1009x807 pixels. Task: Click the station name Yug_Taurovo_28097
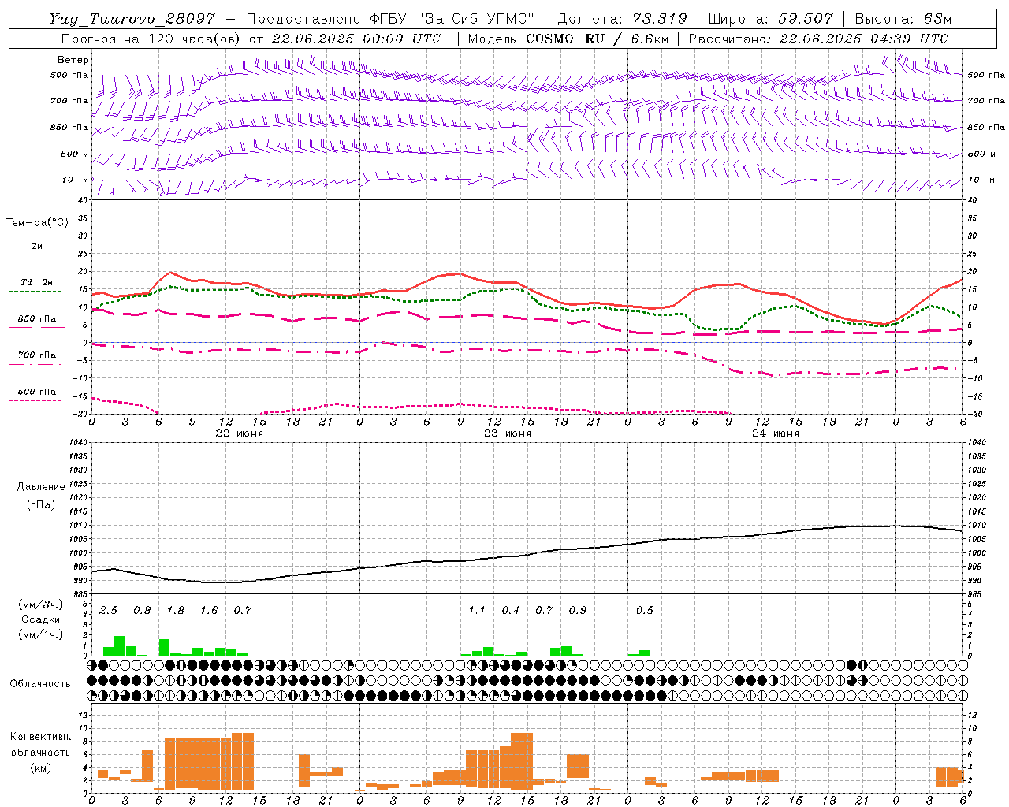[x=132, y=19]
